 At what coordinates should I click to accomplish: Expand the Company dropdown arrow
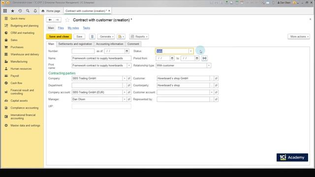pyautogui.click(x=125, y=79)
